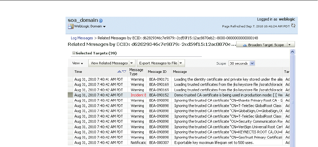Click the Message ID column header
The height and width of the screenshot is (147, 318).
click(x=157, y=72)
